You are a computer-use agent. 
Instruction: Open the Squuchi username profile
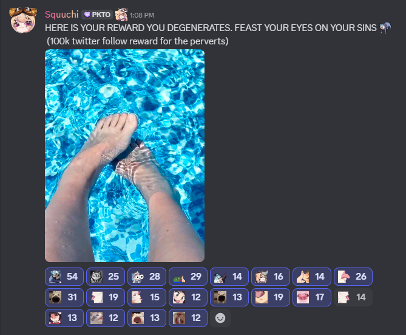[x=62, y=15]
